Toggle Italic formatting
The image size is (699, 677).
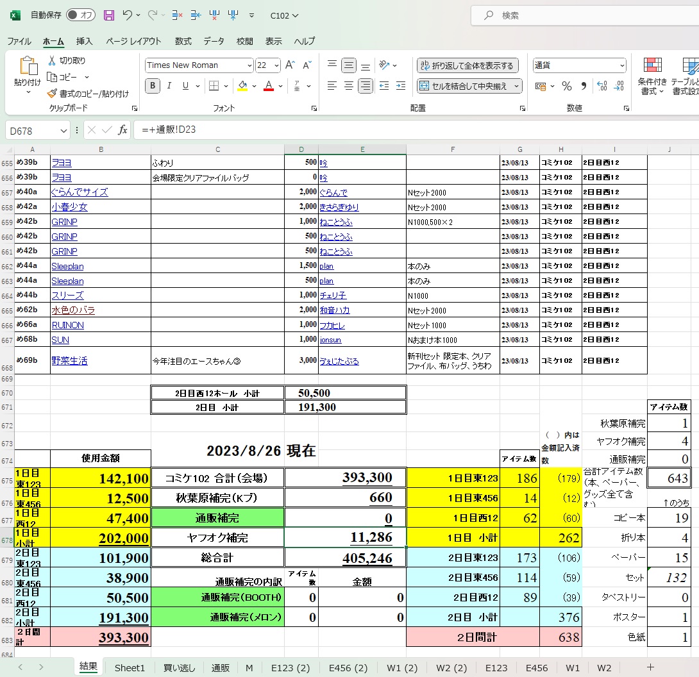tap(169, 85)
